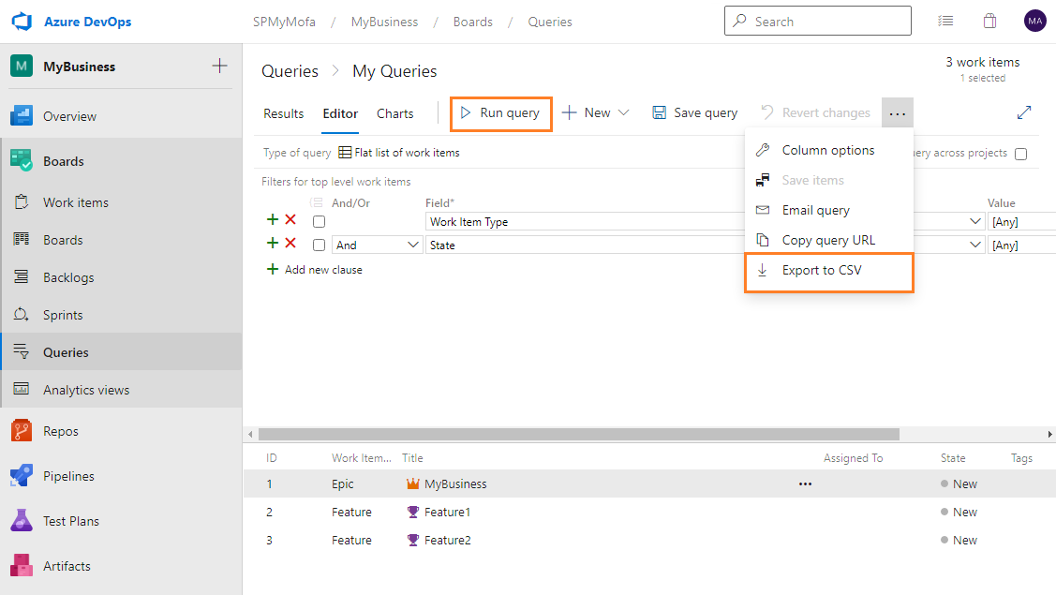Screen dimensions: 1056x595
Task: Enable the query across projects checkbox
Action: point(1021,154)
